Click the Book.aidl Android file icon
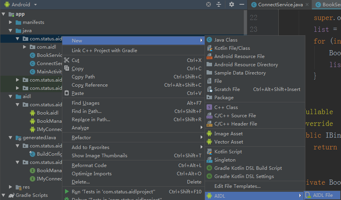 33,113
